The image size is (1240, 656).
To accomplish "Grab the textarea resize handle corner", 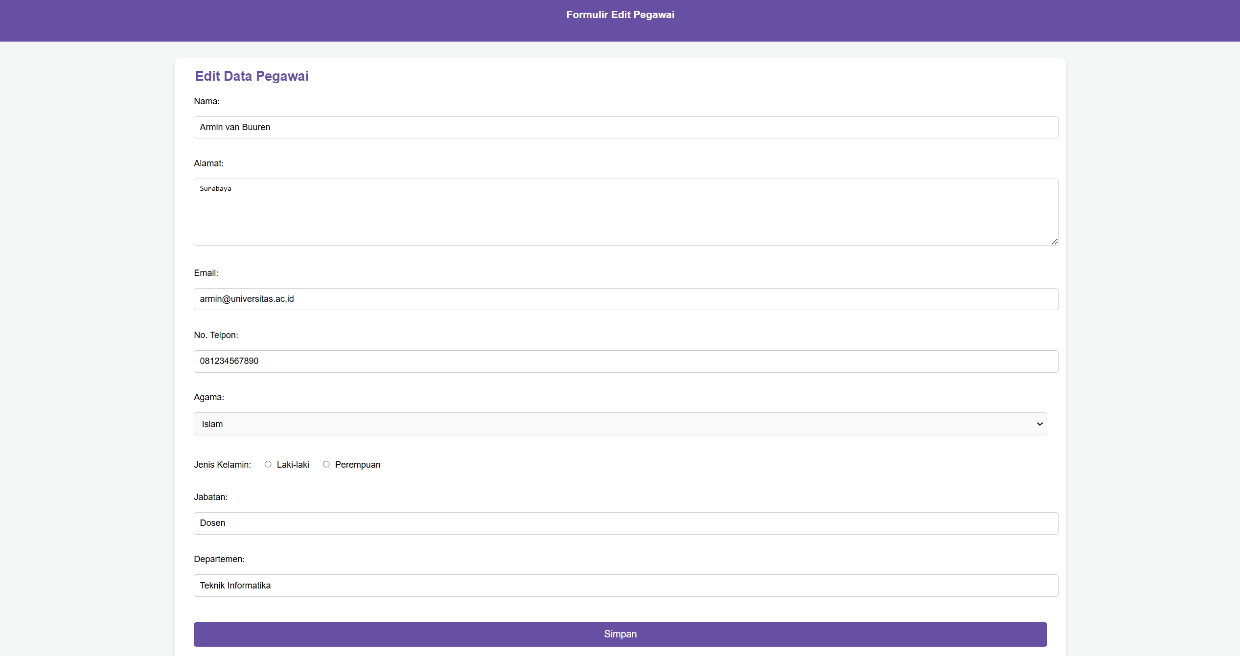I will 1055,242.
